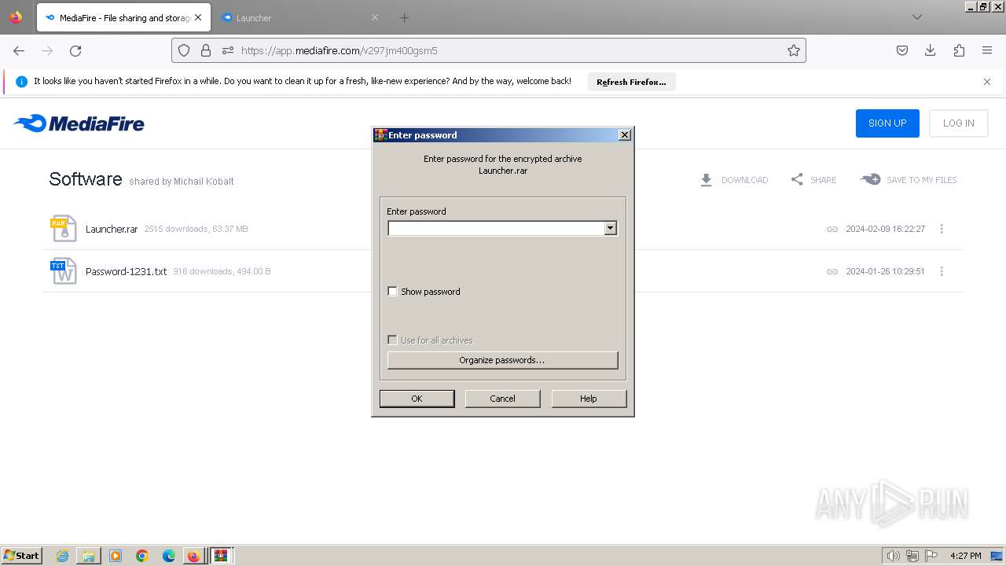Open three-dot menu for Launcher.rar
This screenshot has height=566, width=1006.
coord(942,229)
